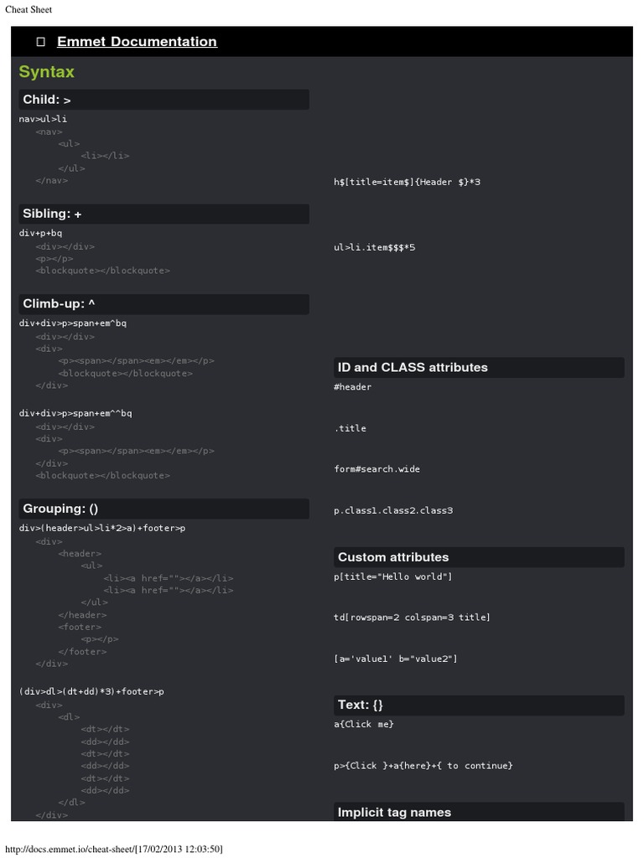The height and width of the screenshot is (858, 644).
Task: Click the square icon beside Emmet Documentation
Action: (x=40, y=42)
